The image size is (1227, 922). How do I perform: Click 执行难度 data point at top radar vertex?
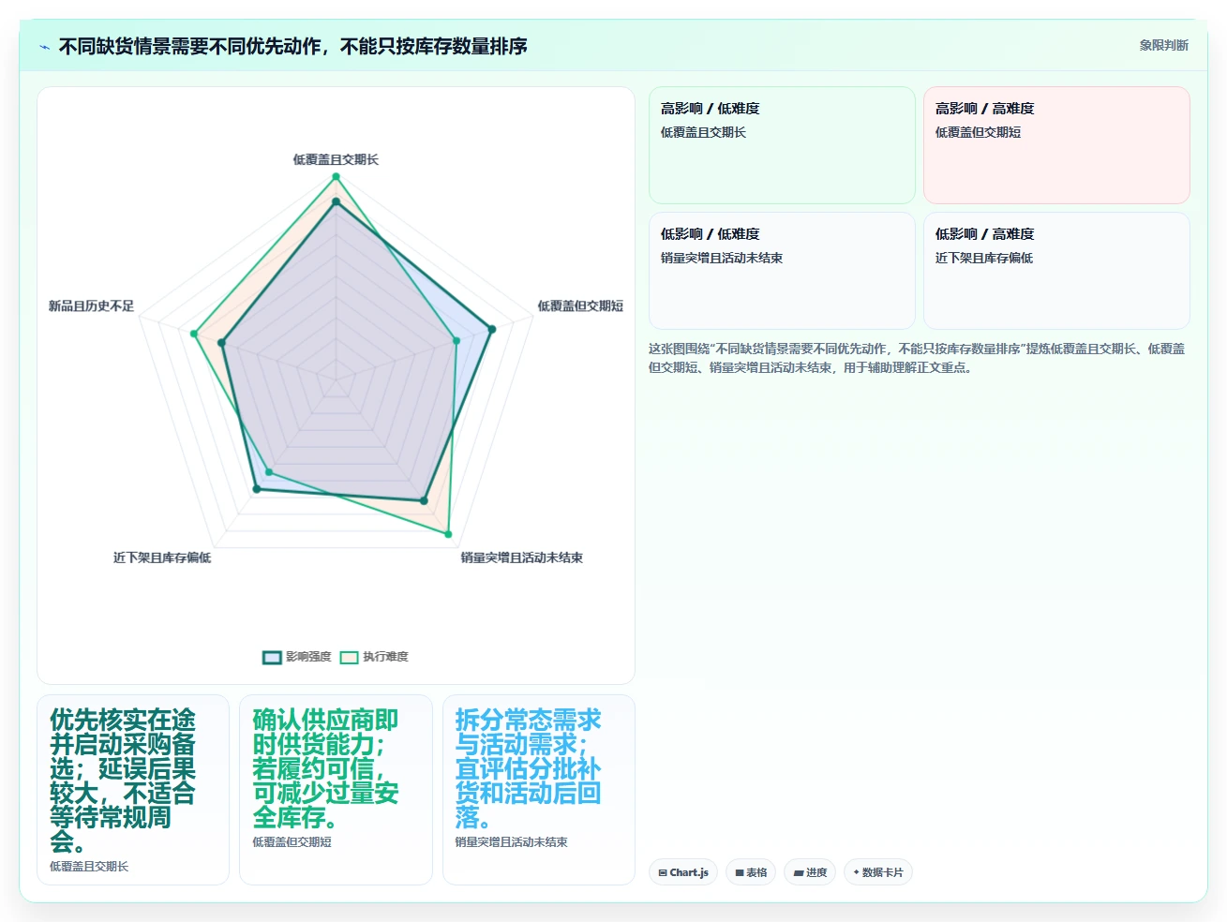tap(336, 176)
